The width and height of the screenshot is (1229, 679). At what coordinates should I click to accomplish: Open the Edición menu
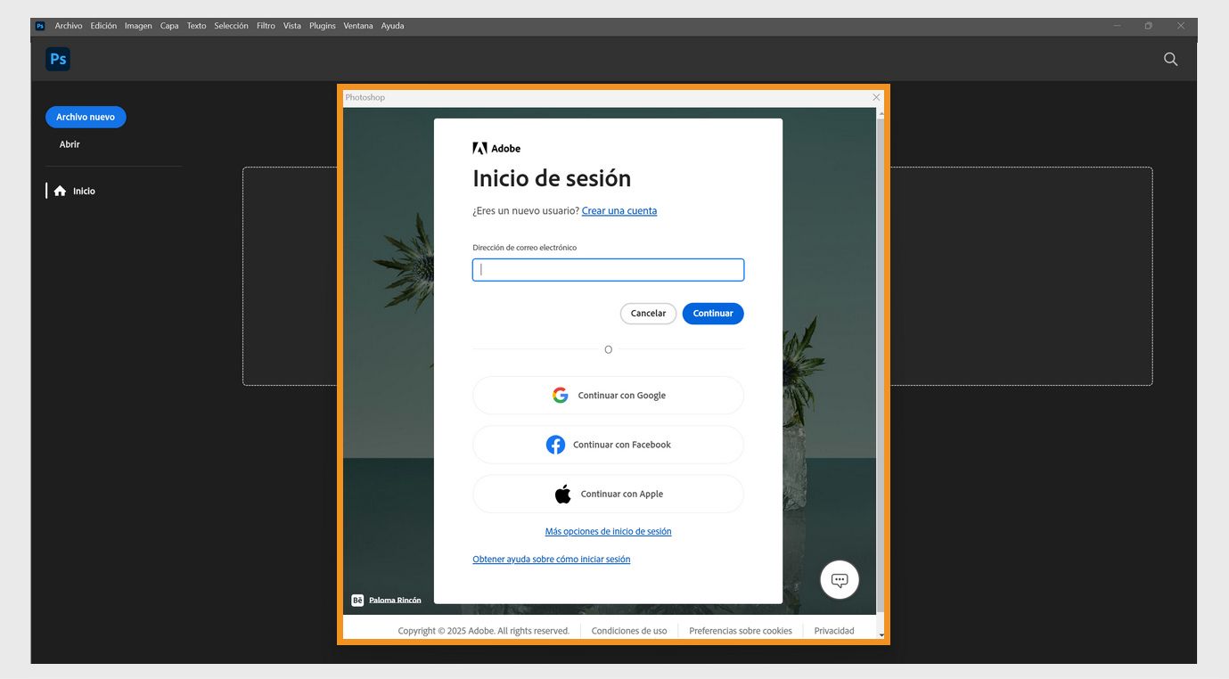[103, 26]
